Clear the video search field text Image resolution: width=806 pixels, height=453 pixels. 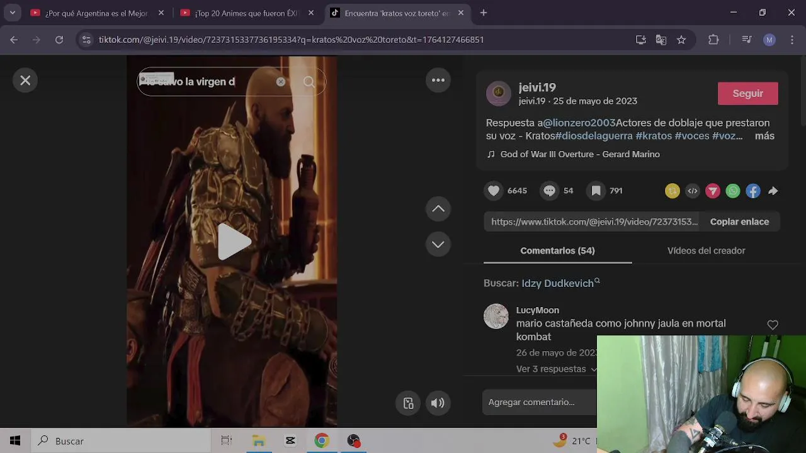[281, 82]
